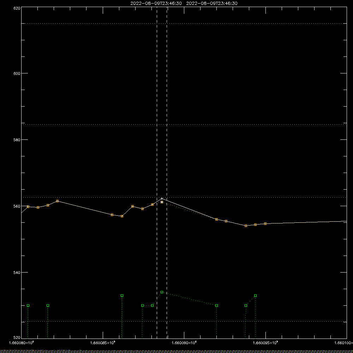Click the y-axis label 520
The height and width of the screenshot is (353, 353).
click(x=17, y=338)
